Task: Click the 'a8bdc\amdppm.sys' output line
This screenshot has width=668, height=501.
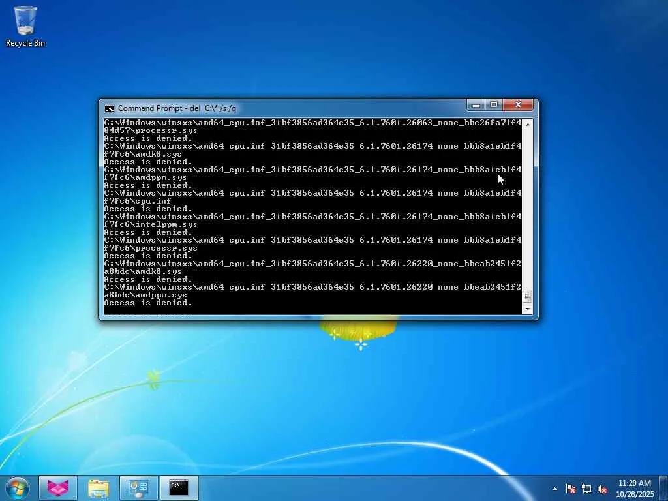Action: [145, 296]
